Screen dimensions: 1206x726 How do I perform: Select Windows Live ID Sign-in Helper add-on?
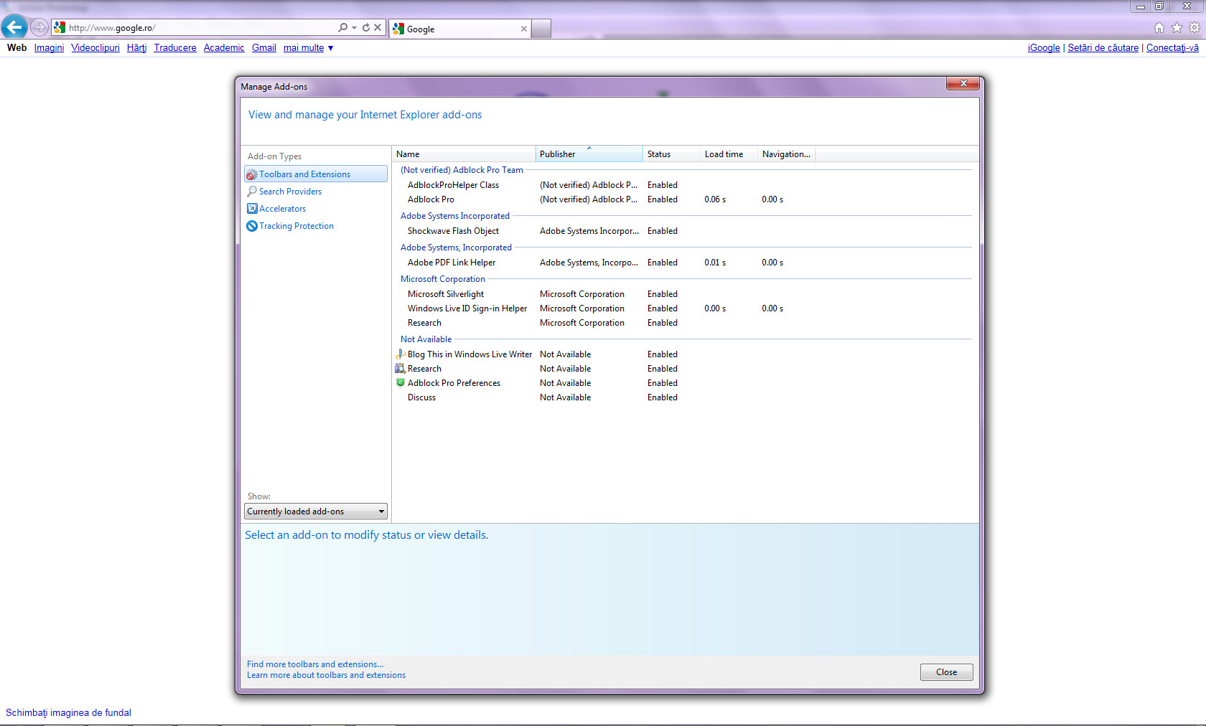pyautogui.click(x=682, y=308)
